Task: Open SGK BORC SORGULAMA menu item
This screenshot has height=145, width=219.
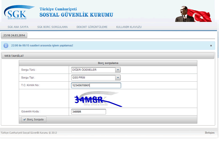Action: pos(52,27)
